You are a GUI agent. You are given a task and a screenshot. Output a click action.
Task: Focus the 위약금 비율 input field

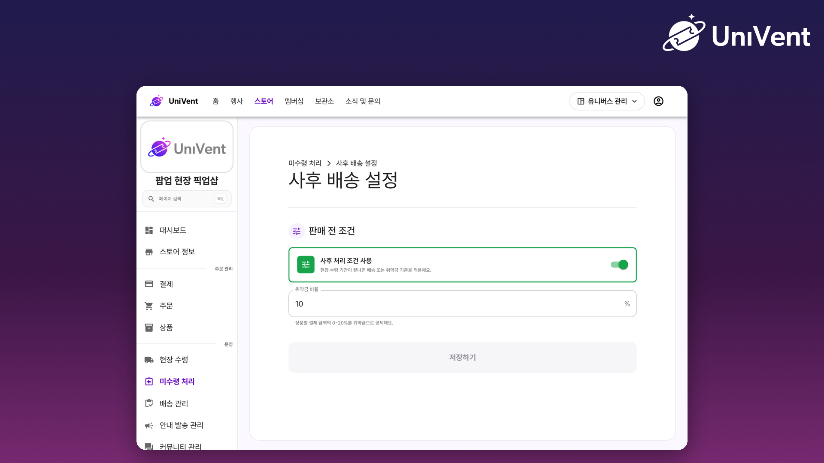click(462, 304)
